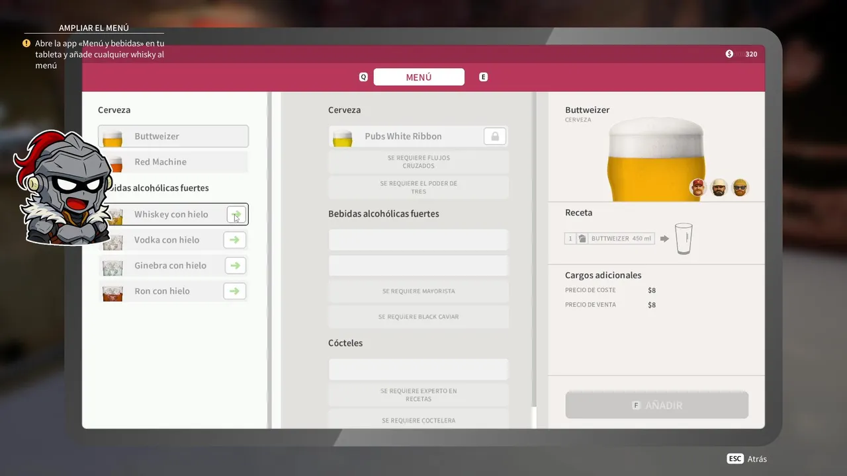Click Precio de coste $8 value
This screenshot has height=476, width=847.
(x=652, y=290)
